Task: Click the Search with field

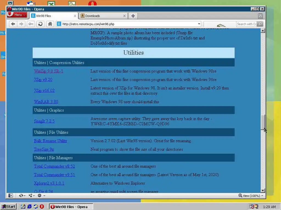Action: 246,24
